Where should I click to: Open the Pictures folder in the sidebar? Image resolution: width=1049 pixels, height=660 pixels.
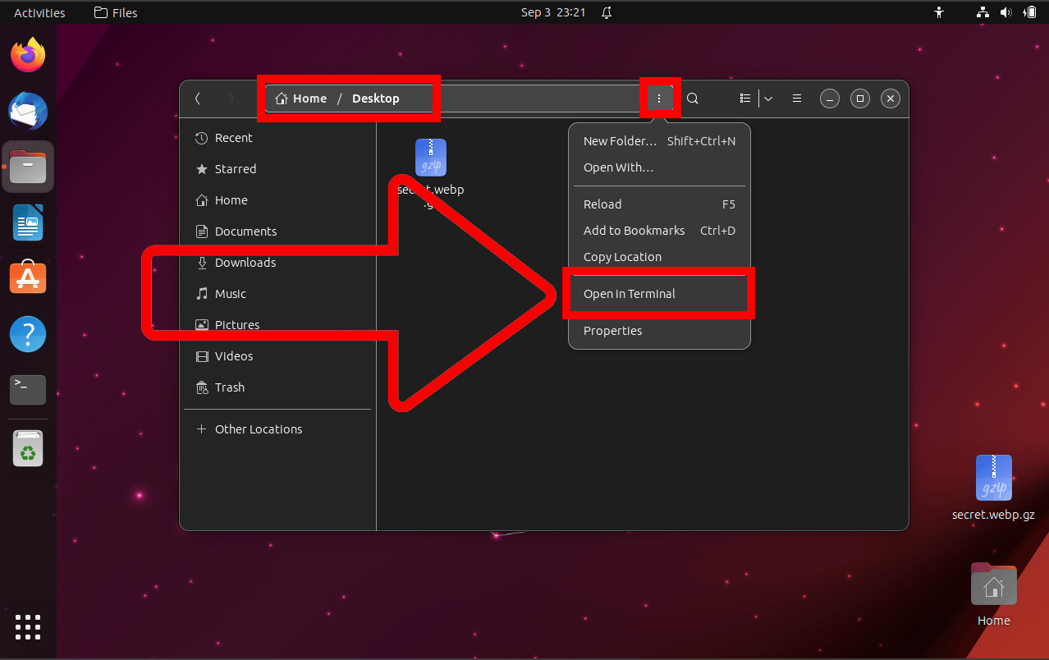236,324
